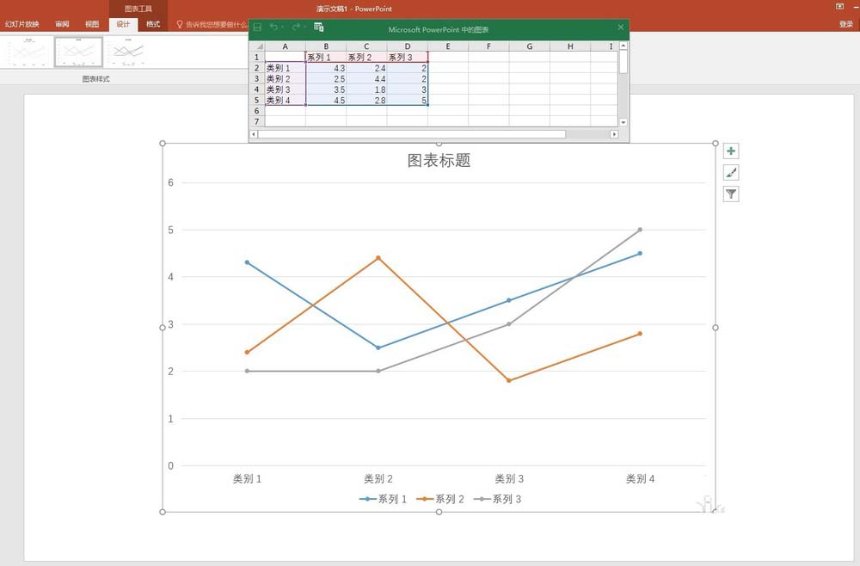Click blue series point at 类别 1

coord(247,262)
